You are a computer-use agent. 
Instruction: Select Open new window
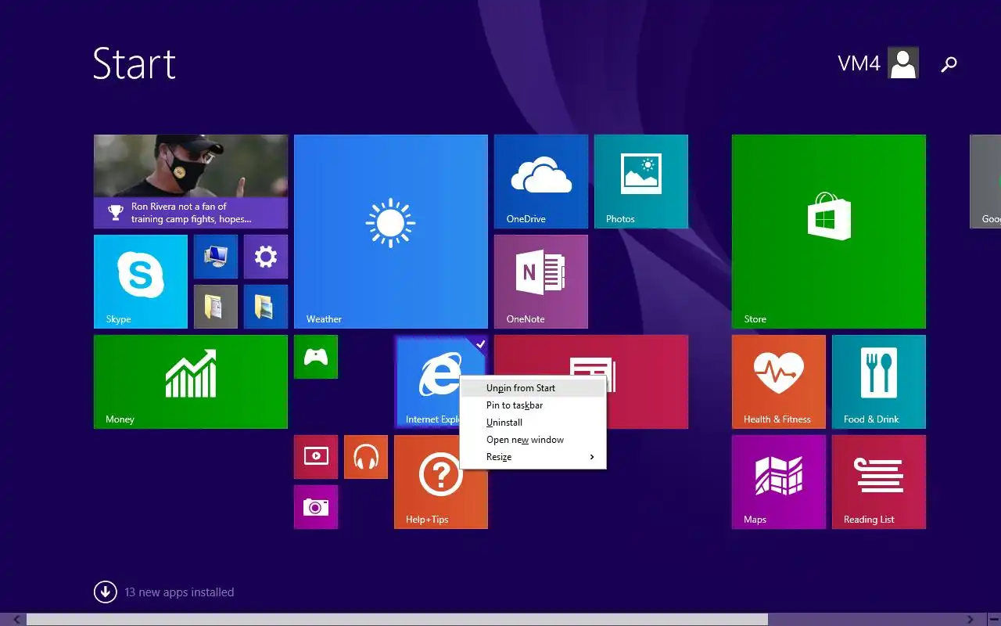point(533,440)
